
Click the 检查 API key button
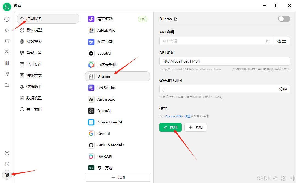[x=281, y=41]
